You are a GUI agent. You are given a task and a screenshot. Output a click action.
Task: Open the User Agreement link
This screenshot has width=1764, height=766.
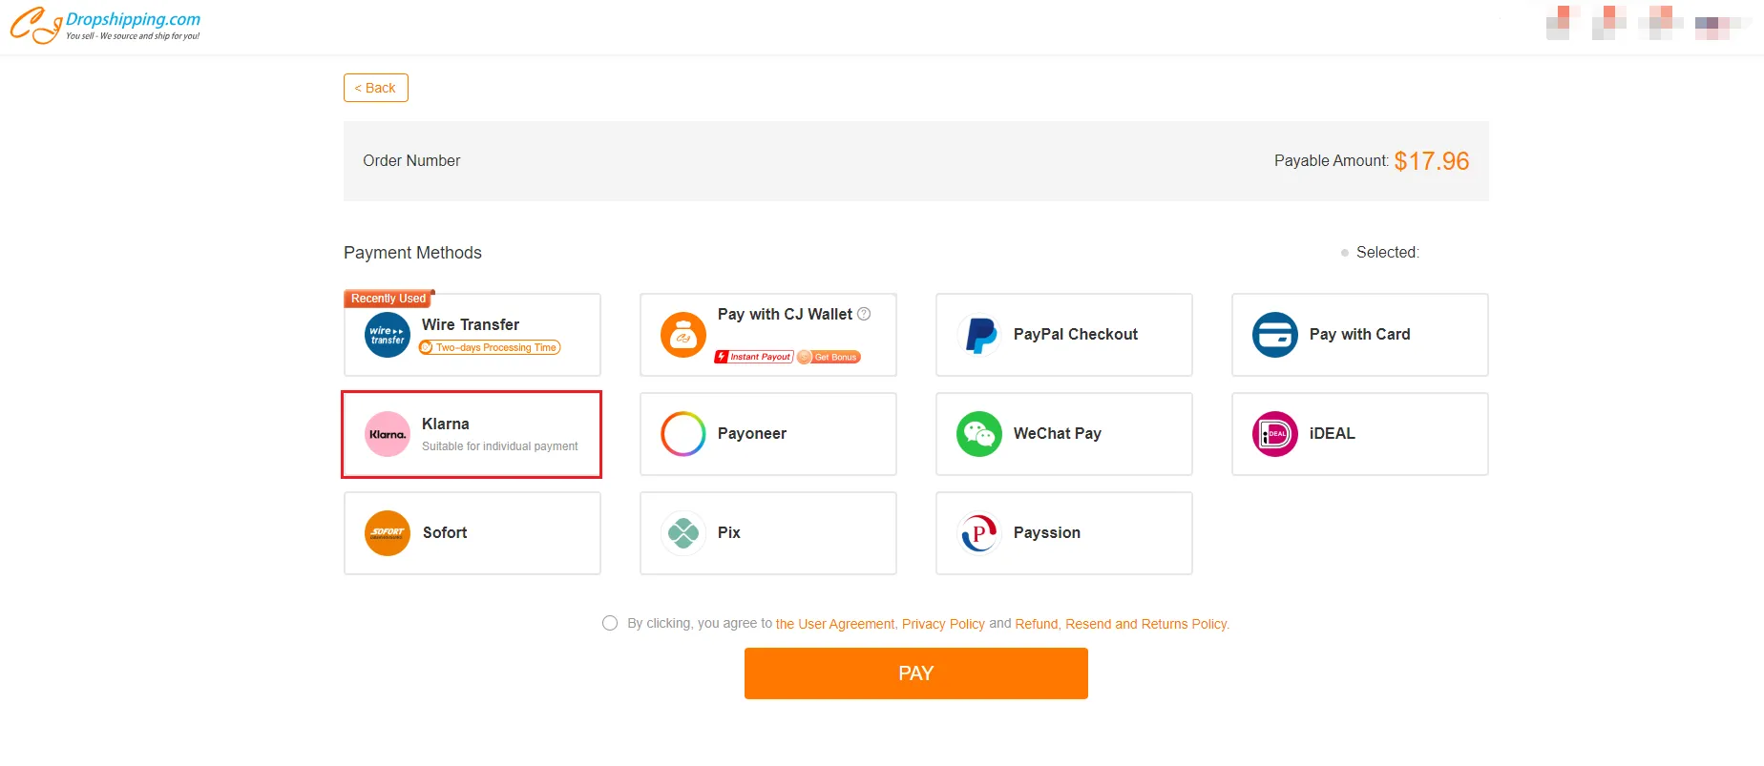point(835,624)
